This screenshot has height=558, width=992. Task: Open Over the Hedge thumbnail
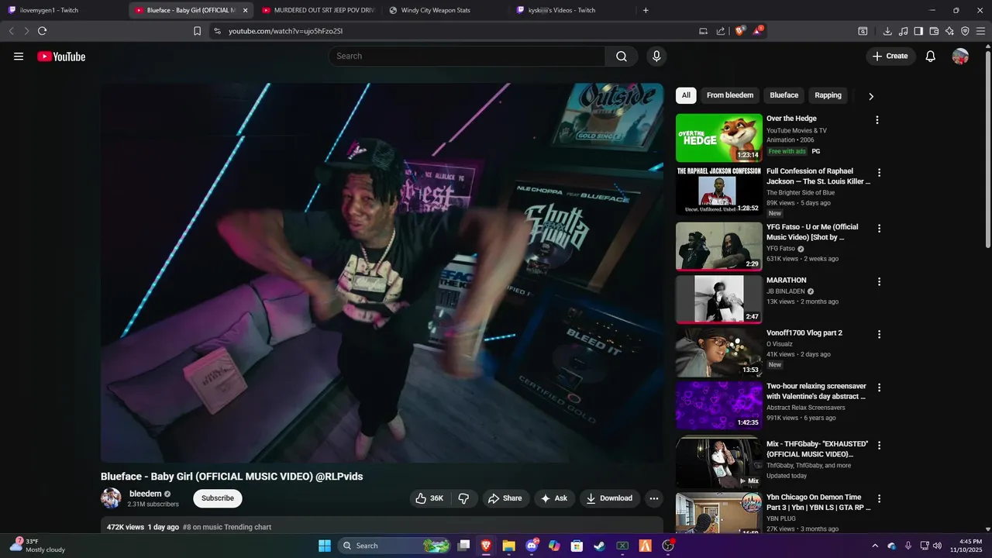click(x=719, y=138)
